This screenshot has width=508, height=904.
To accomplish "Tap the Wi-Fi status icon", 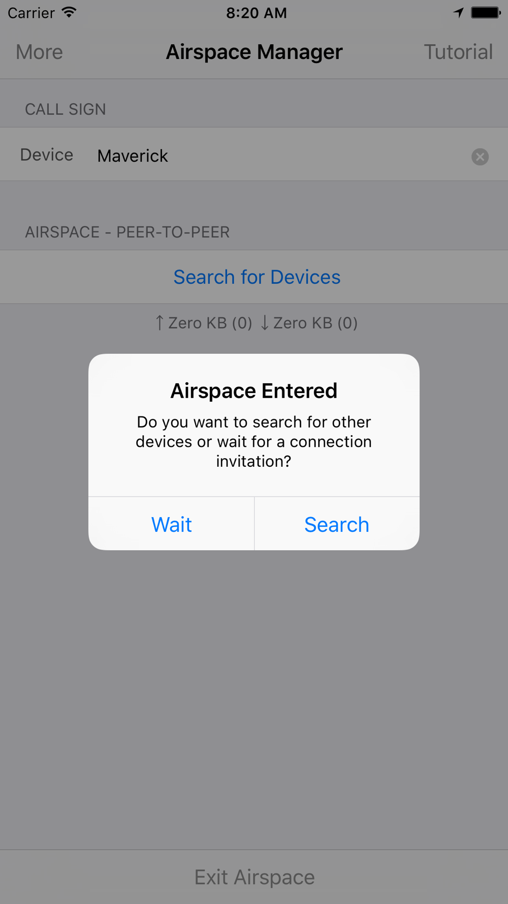I will pyautogui.click(x=69, y=12).
